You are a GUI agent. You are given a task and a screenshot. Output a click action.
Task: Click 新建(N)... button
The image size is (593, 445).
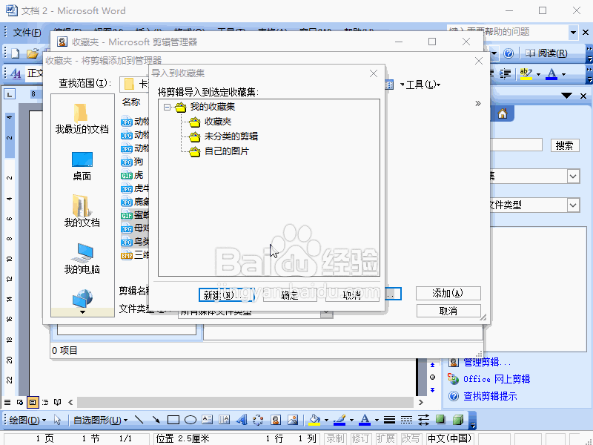226,294
